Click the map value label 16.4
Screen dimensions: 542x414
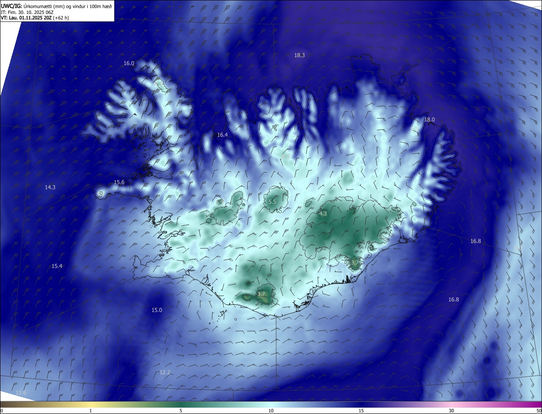pos(222,135)
